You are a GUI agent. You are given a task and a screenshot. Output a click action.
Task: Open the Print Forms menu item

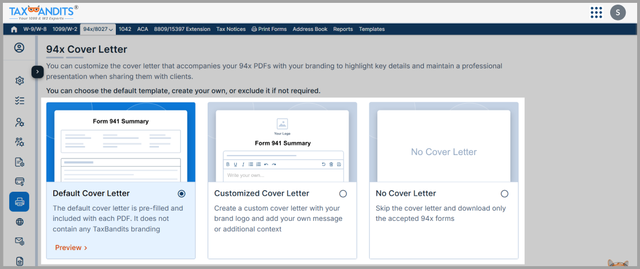click(269, 29)
